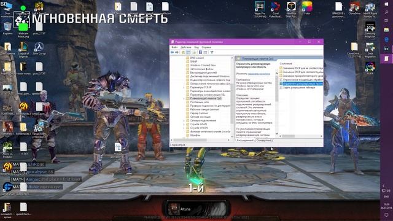Viewport: 393px width, 221px height.
Task: Open Data Migration desktop shortcut
Action: click(370, 50)
